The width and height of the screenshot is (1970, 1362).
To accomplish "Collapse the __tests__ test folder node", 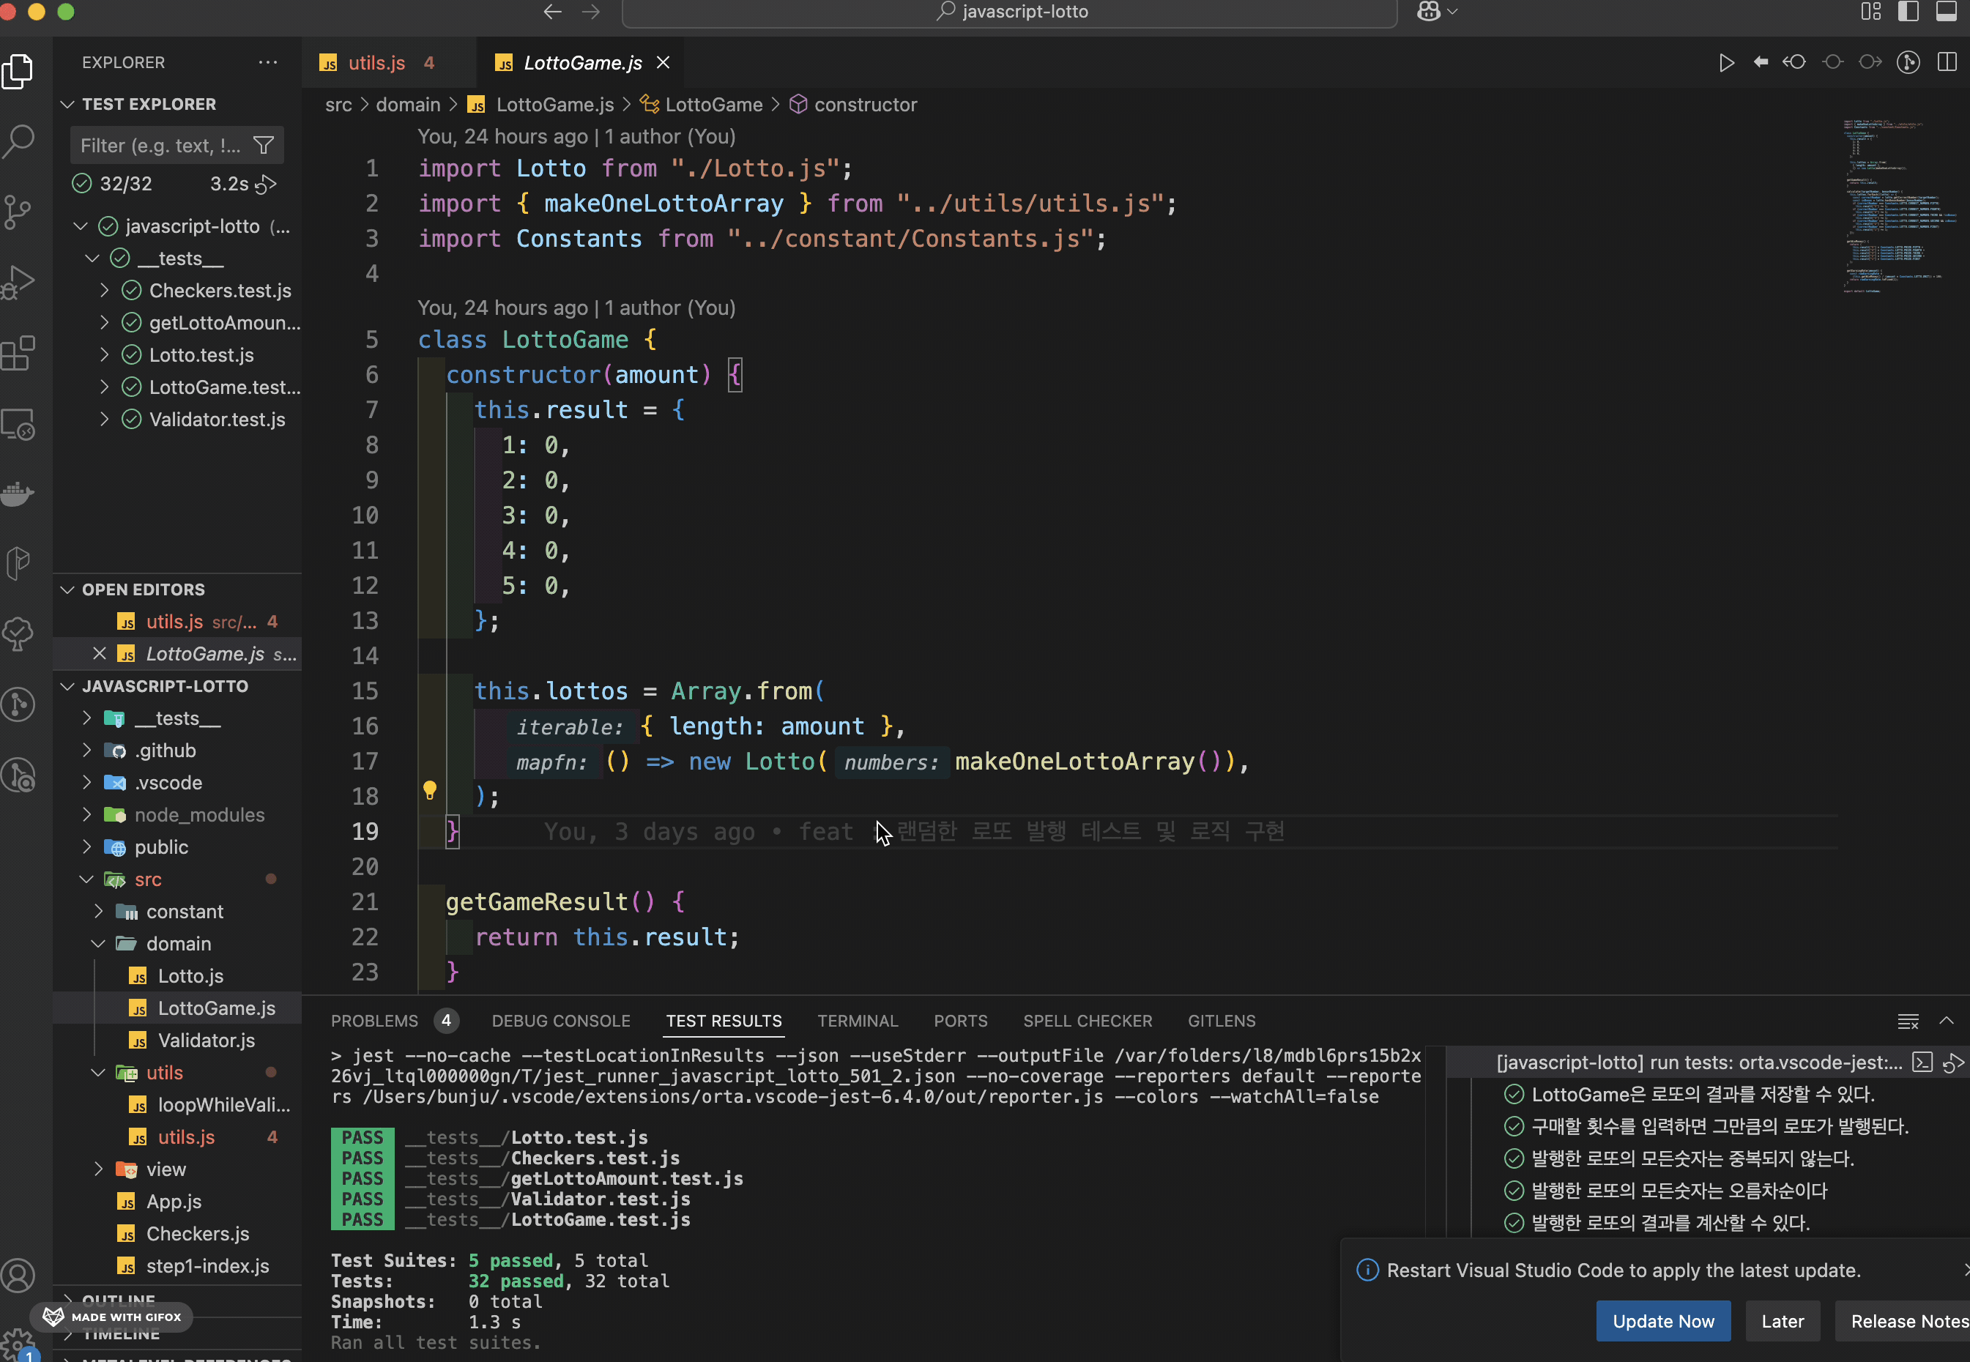I will click(x=92, y=258).
